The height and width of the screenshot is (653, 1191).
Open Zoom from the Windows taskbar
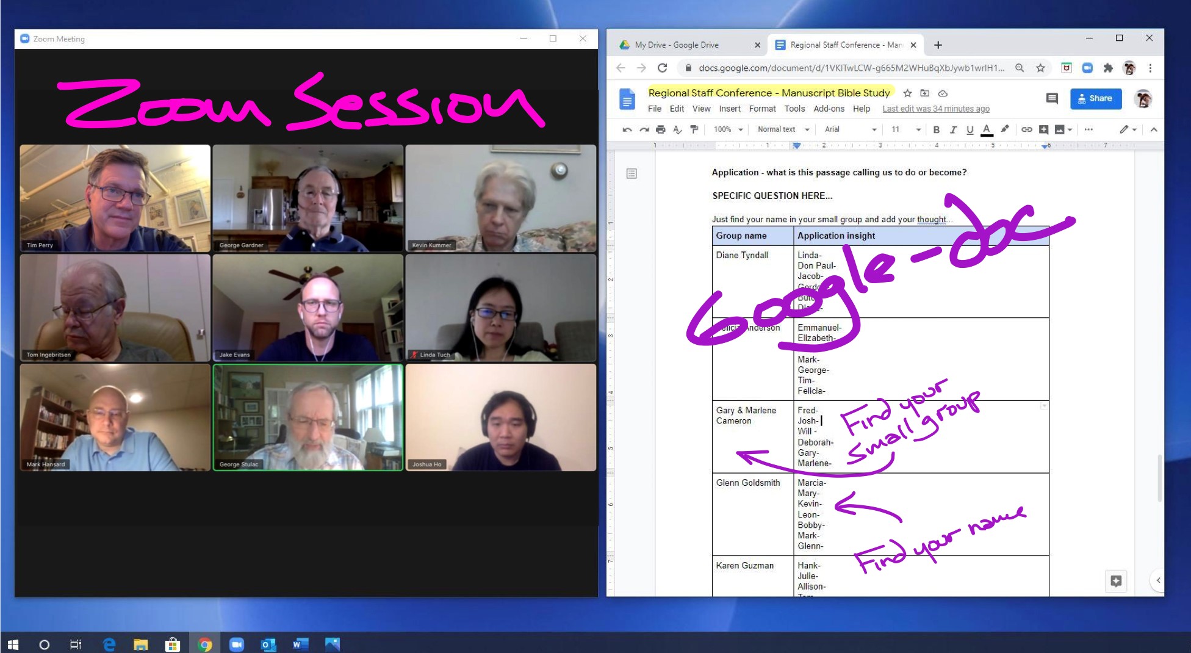236,644
